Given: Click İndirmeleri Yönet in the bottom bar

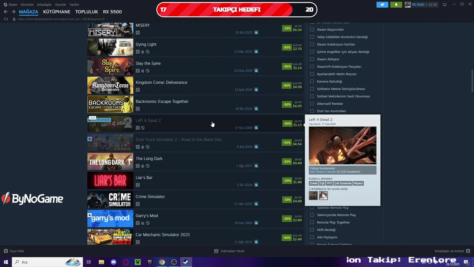Looking at the screenshot, I should click(232, 251).
